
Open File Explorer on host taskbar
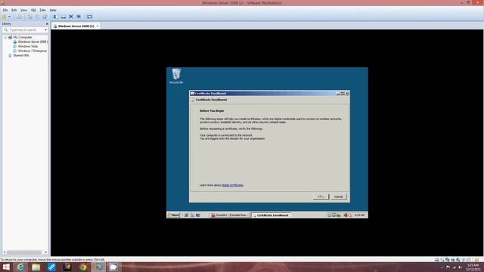point(36,267)
